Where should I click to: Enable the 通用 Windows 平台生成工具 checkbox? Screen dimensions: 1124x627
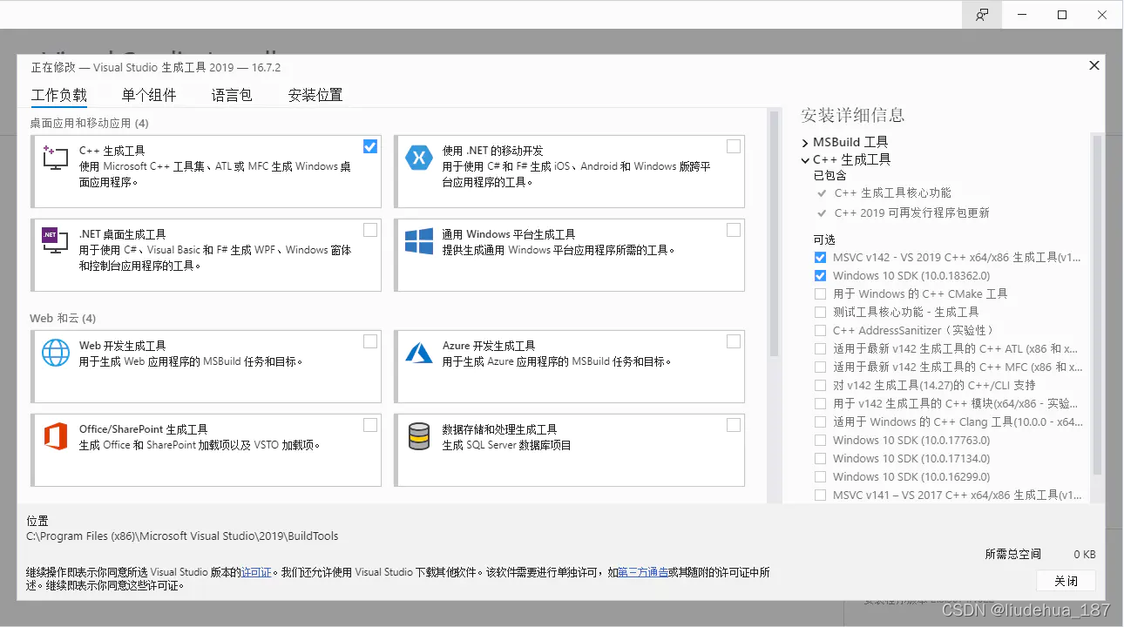[734, 230]
